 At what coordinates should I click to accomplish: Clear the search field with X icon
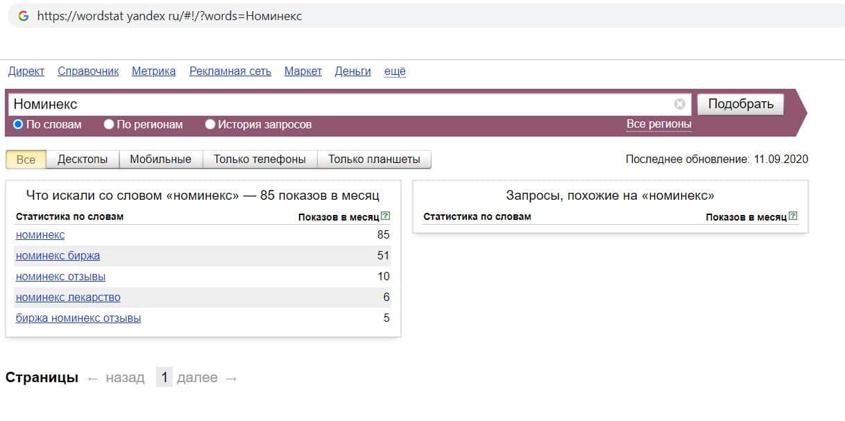[680, 104]
